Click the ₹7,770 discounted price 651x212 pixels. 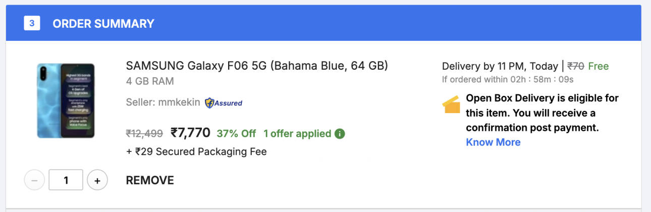190,133
